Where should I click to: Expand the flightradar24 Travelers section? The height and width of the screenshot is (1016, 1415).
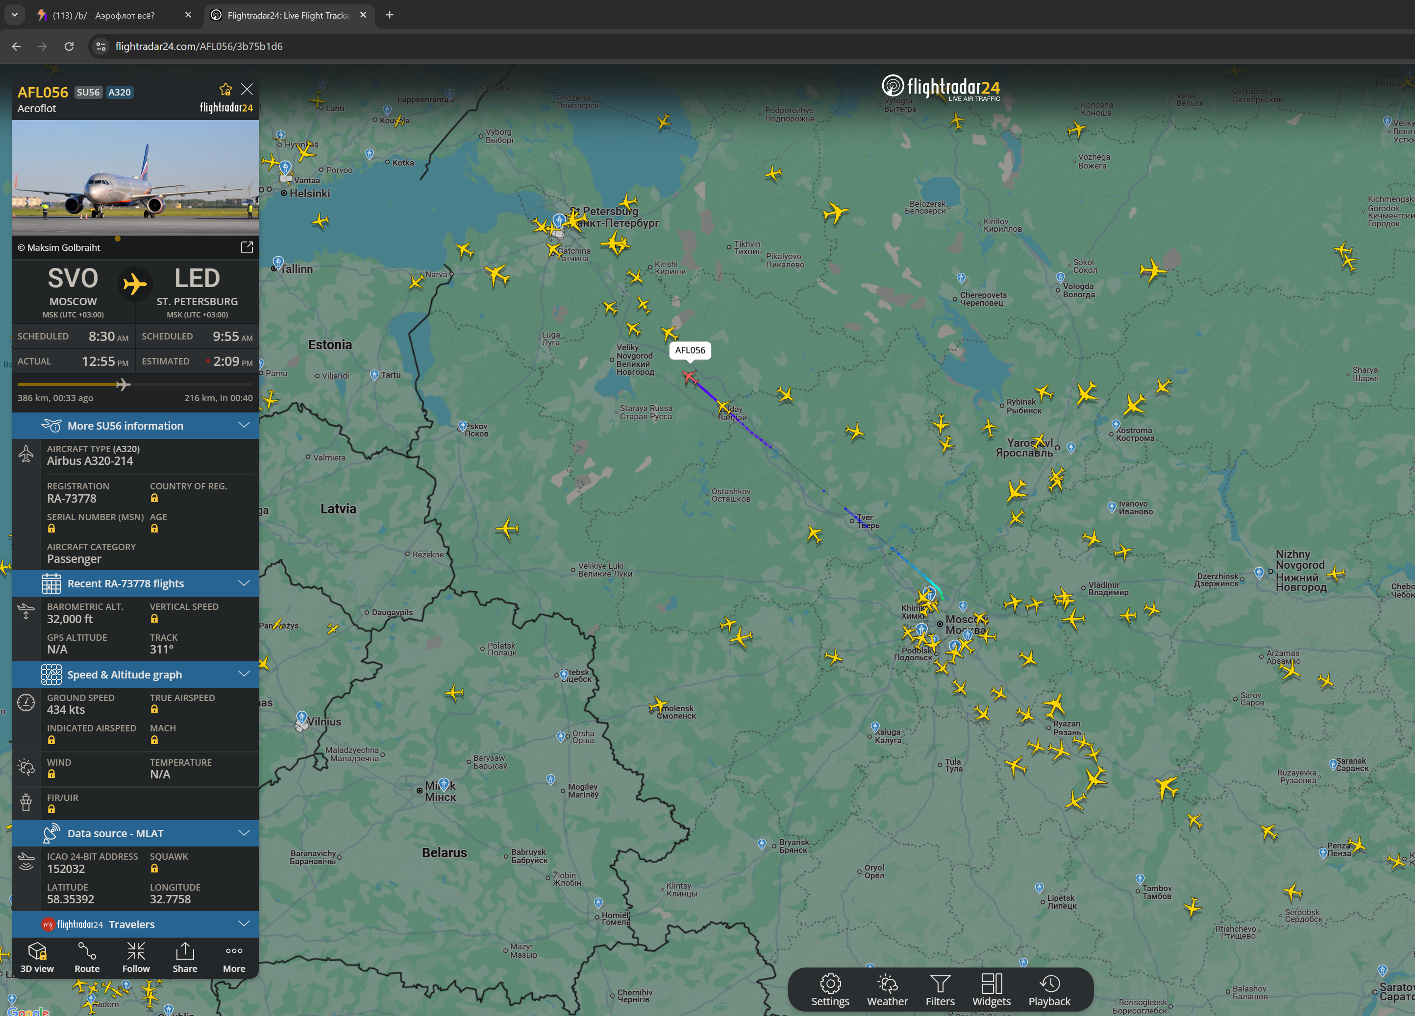(135, 924)
